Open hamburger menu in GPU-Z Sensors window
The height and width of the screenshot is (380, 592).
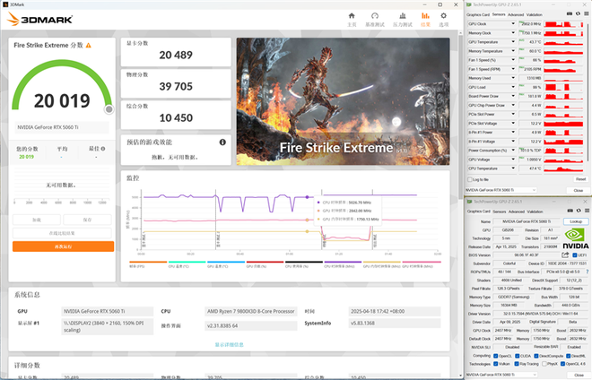coord(587,14)
